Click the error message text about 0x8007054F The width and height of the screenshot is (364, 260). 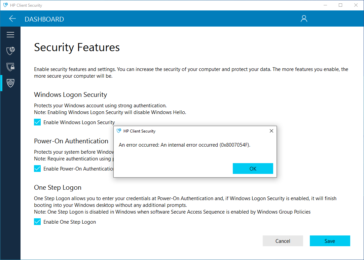(x=184, y=145)
